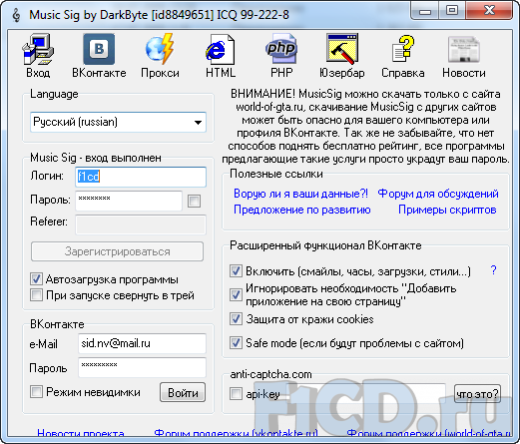Click the Music Sig Пароль field

pos(129,201)
